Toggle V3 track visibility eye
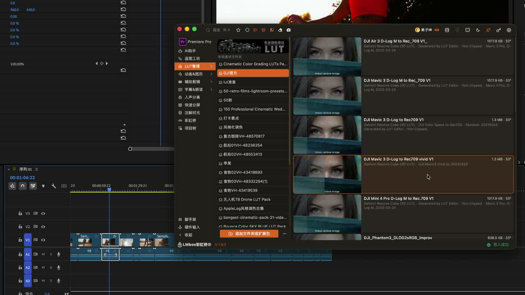525x295 pixels. [43, 213]
